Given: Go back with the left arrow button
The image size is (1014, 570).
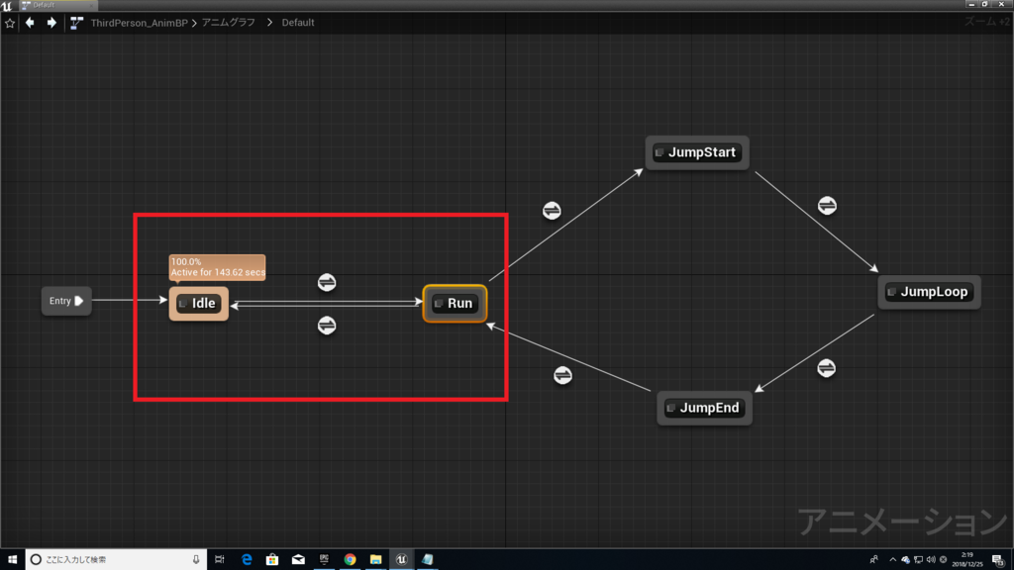Looking at the screenshot, I should [x=30, y=23].
